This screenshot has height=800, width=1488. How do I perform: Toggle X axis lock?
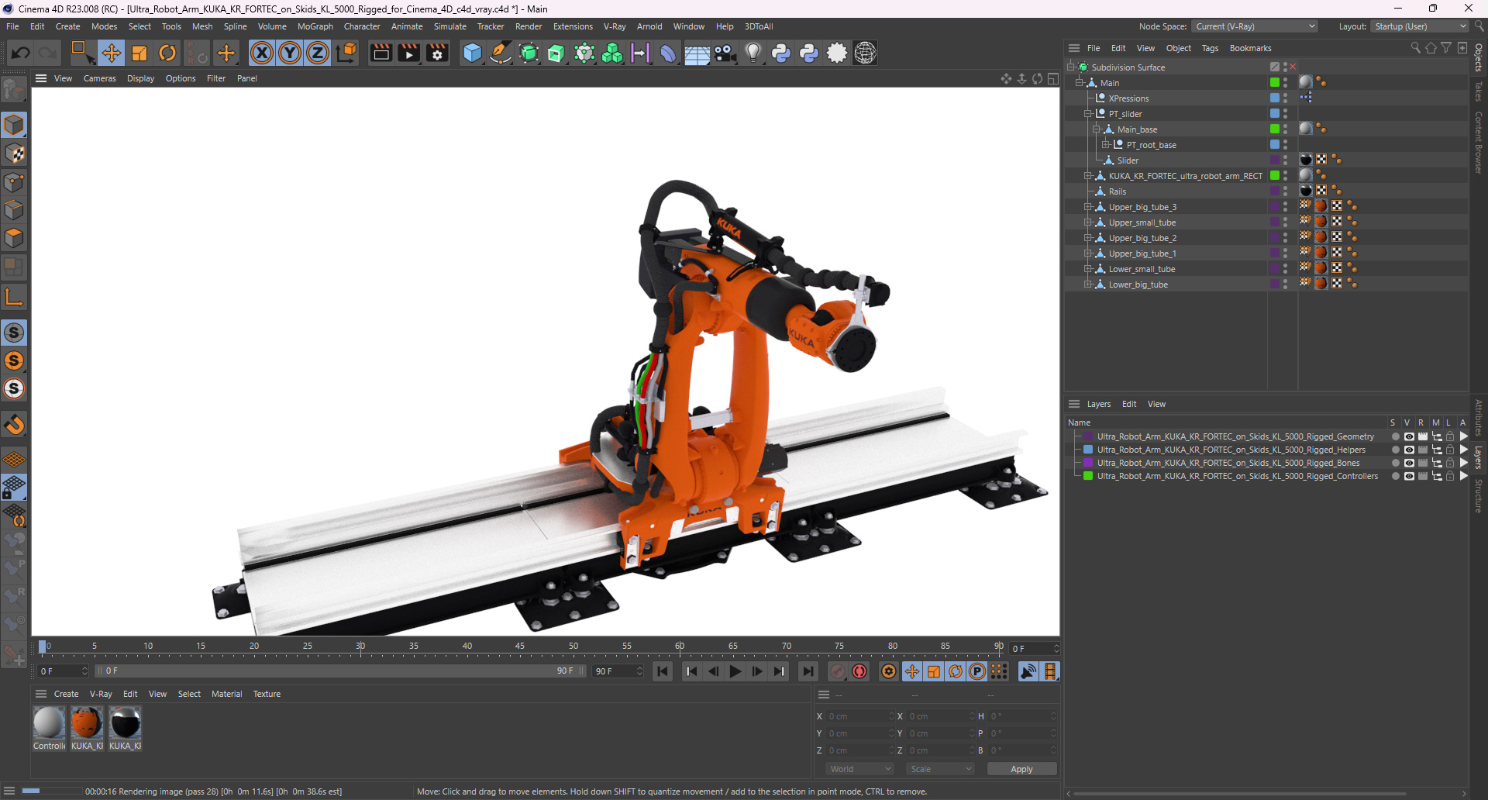262,53
